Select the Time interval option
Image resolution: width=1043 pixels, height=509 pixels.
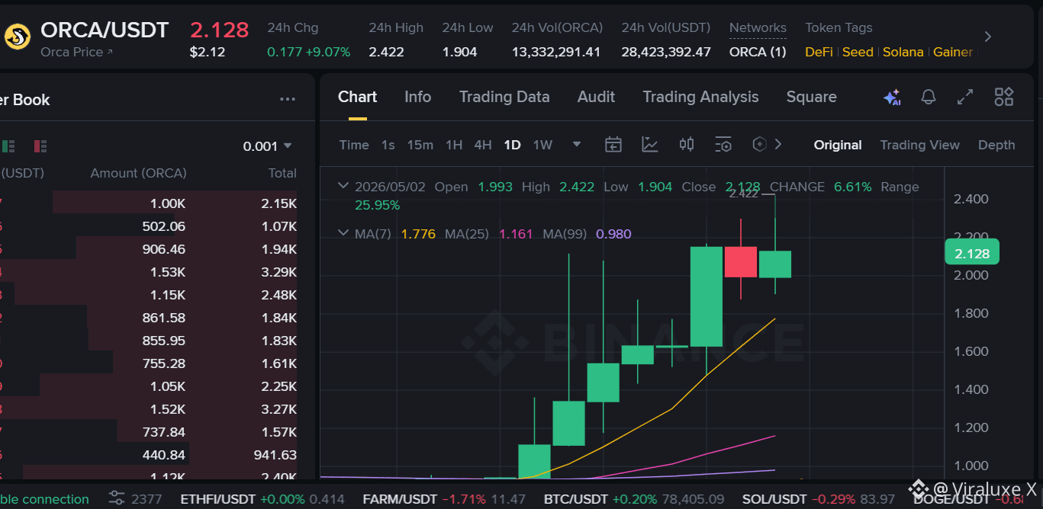click(354, 145)
